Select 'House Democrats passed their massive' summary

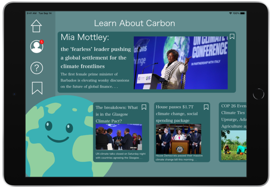point(179,157)
